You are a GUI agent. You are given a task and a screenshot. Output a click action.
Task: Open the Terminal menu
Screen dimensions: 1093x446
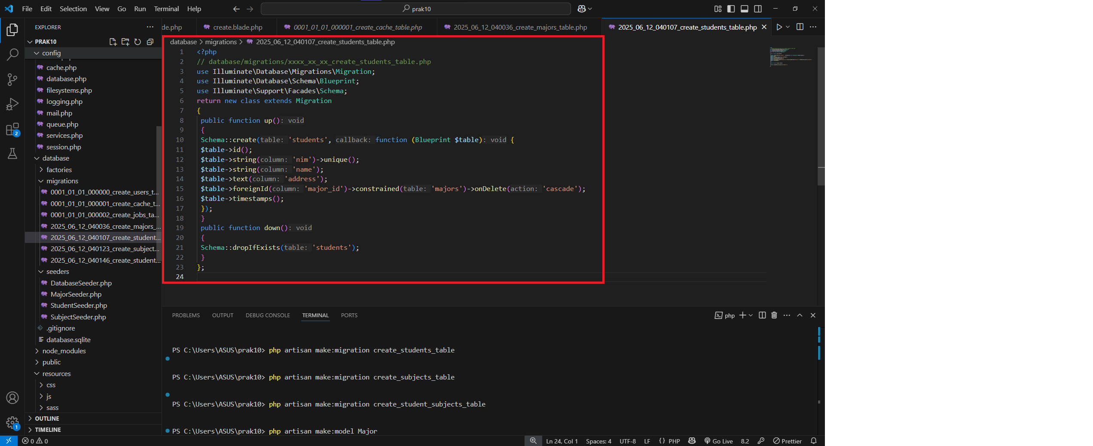click(x=166, y=9)
